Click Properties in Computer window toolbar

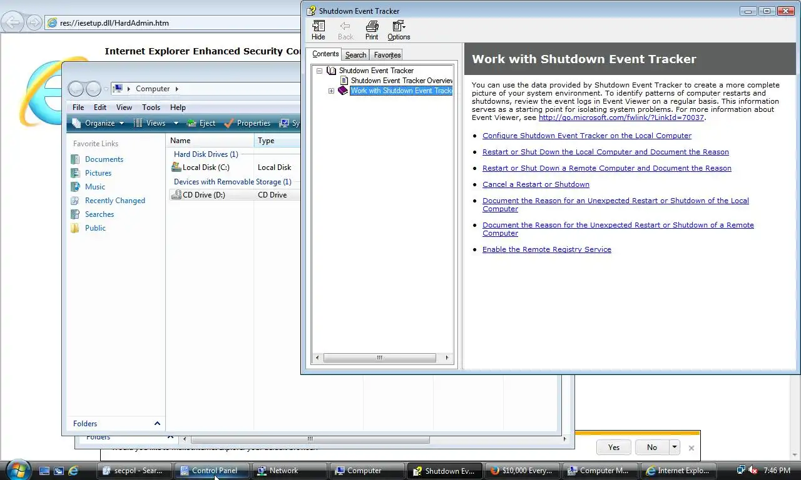tap(247, 123)
